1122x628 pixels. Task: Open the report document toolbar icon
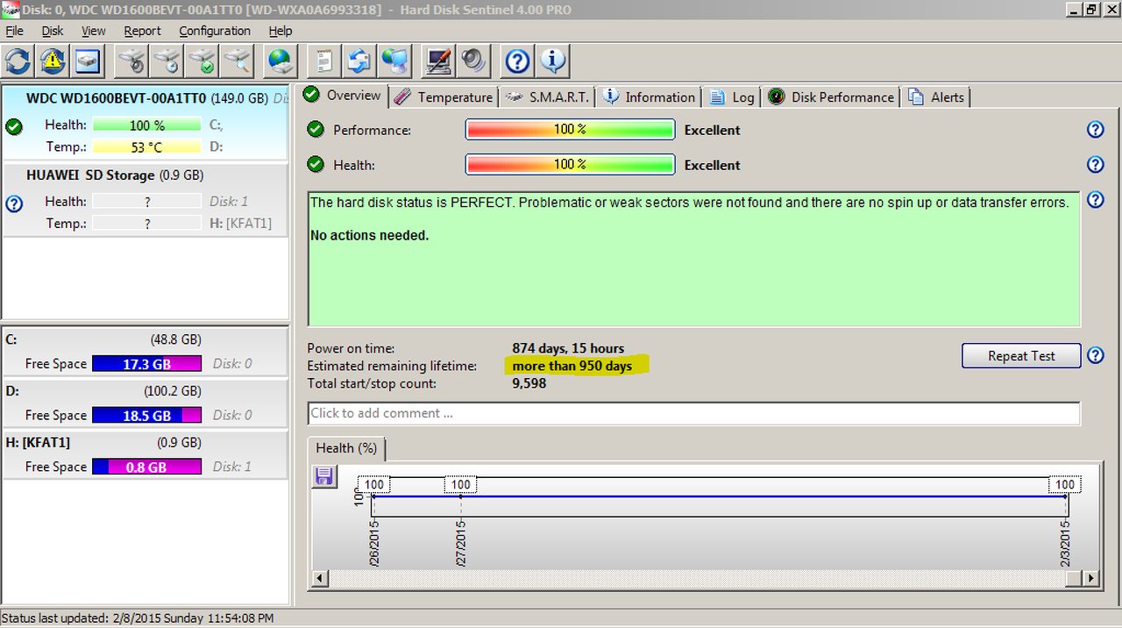pos(325,61)
